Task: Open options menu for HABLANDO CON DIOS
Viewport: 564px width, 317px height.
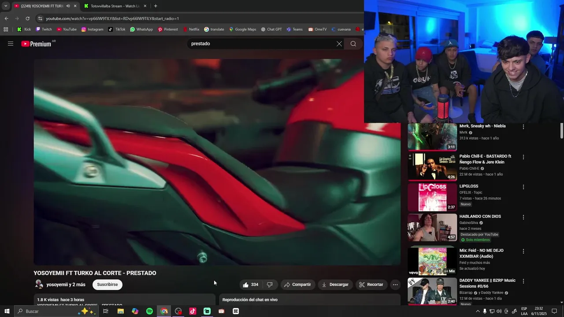Action: point(523,217)
